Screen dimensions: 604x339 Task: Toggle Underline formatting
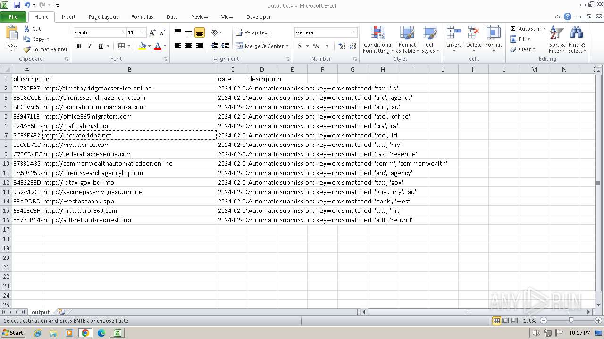101,46
